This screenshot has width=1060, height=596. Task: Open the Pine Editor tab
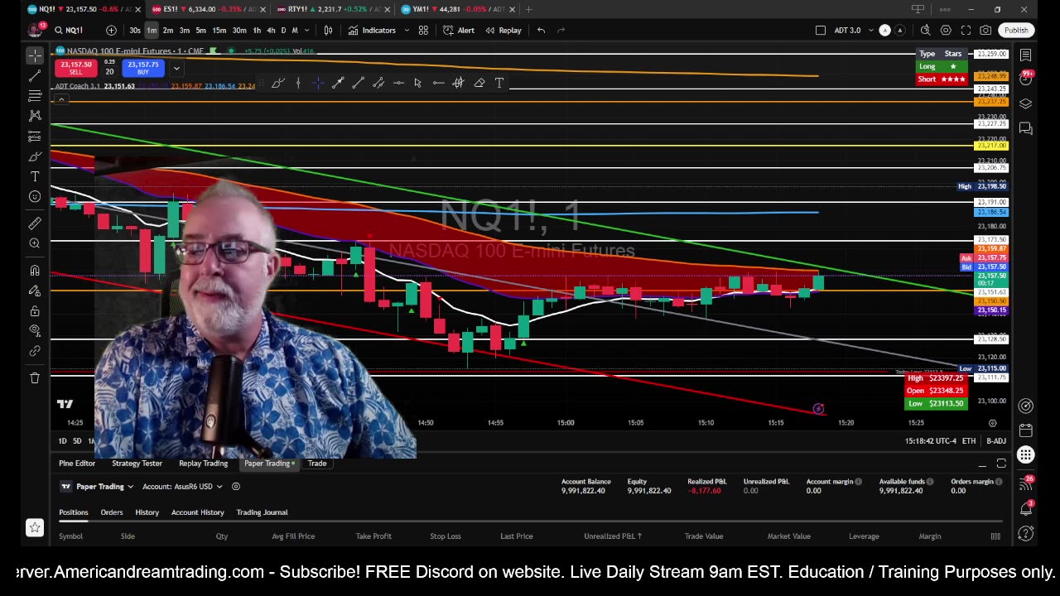(77, 464)
